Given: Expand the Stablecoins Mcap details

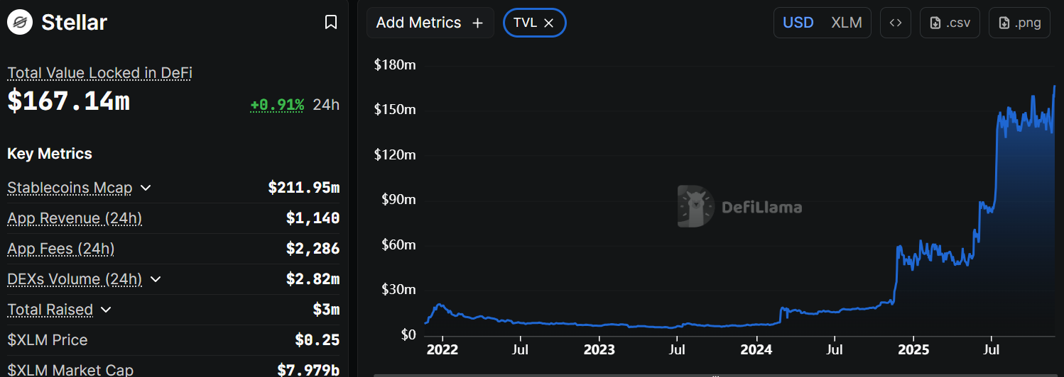Looking at the screenshot, I should [x=146, y=188].
